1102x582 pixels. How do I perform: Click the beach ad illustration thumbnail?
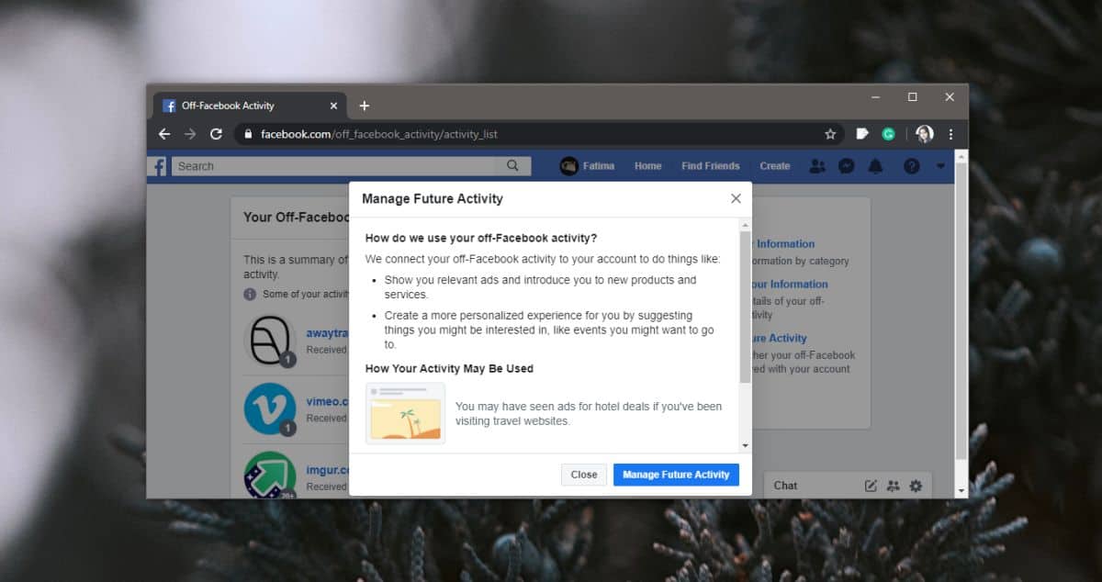pyautogui.click(x=405, y=413)
